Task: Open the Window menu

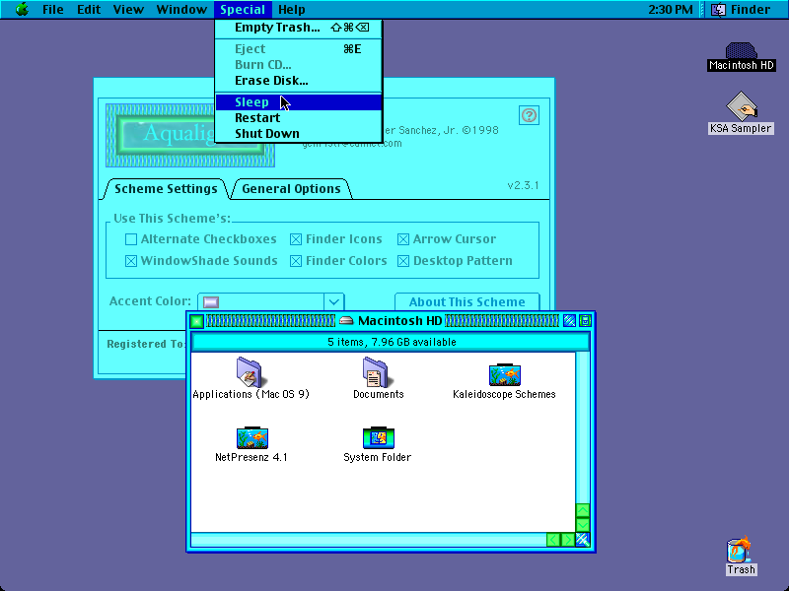Action: (181, 9)
